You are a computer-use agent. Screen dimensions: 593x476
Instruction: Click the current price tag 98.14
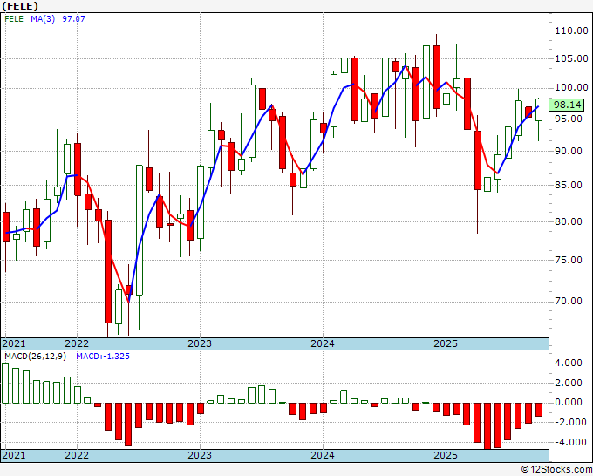point(568,105)
